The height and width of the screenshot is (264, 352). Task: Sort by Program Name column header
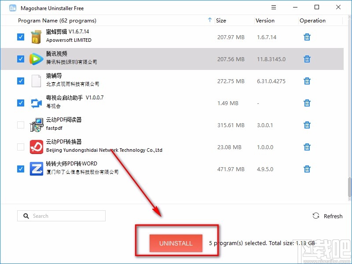point(57,20)
